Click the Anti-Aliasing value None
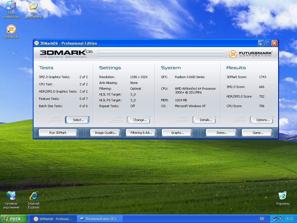 (134, 83)
